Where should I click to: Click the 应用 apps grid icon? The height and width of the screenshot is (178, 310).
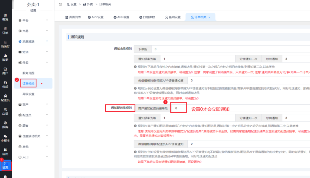click(x=5, y=151)
